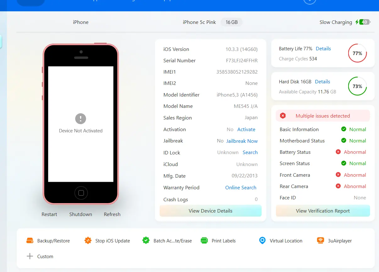Click the Crash Logs count 0
379x272 pixels.
coord(256,199)
